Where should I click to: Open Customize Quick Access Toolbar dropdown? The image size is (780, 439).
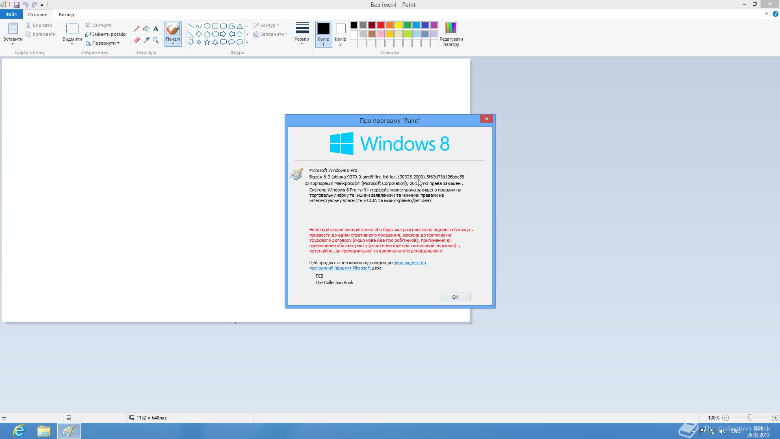pyautogui.click(x=42, y=5)
